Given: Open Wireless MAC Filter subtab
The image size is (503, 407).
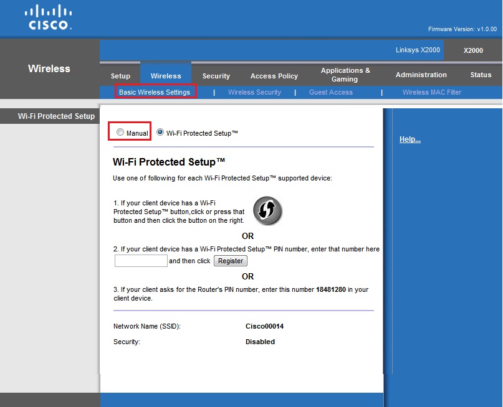Looking at the screenshot, I should [x=432, y=92].
